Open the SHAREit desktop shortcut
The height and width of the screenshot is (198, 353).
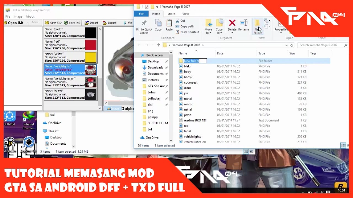pyautogui.click(x=9, y=118)
